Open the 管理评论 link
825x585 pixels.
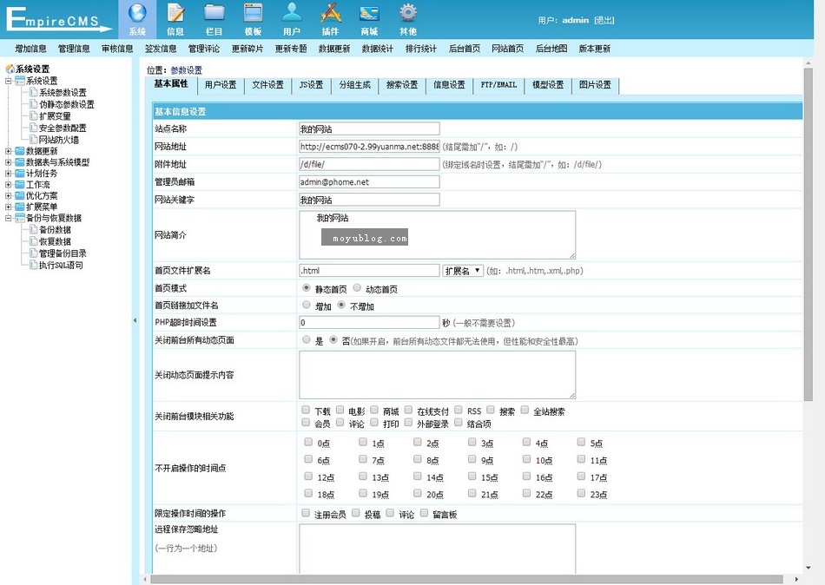pyautogui.click(x=204, y=49)
